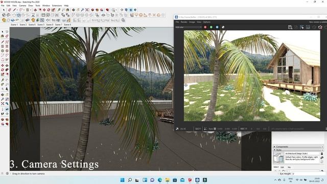Viewport: 327px width, 184px height.
Task: Open Image menu in V-Ray Frame Buffer
Action: [192, 22]
